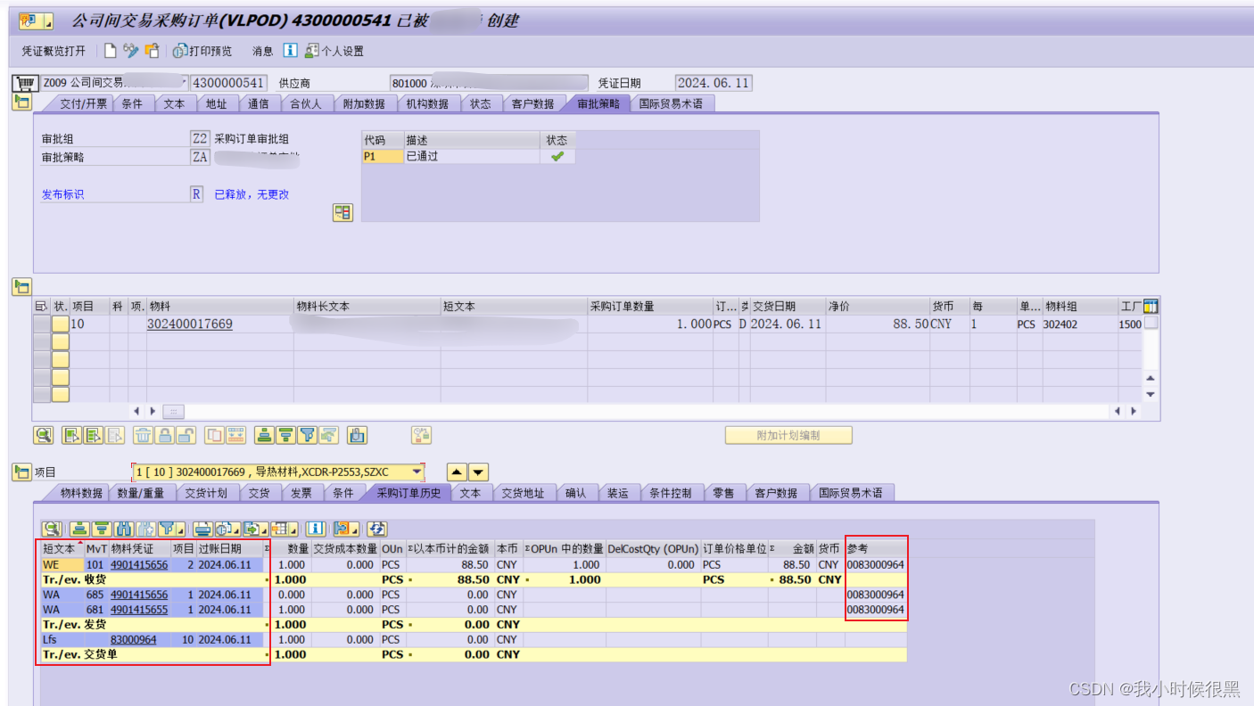Select item row 10 via row selector
This screenshot has height=706, width=1254.
[42, 324]
